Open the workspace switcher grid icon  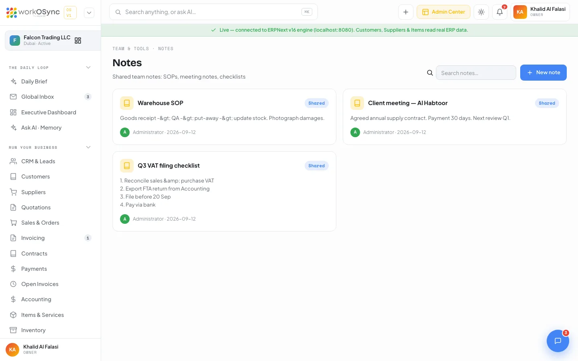tap(78, 41)
